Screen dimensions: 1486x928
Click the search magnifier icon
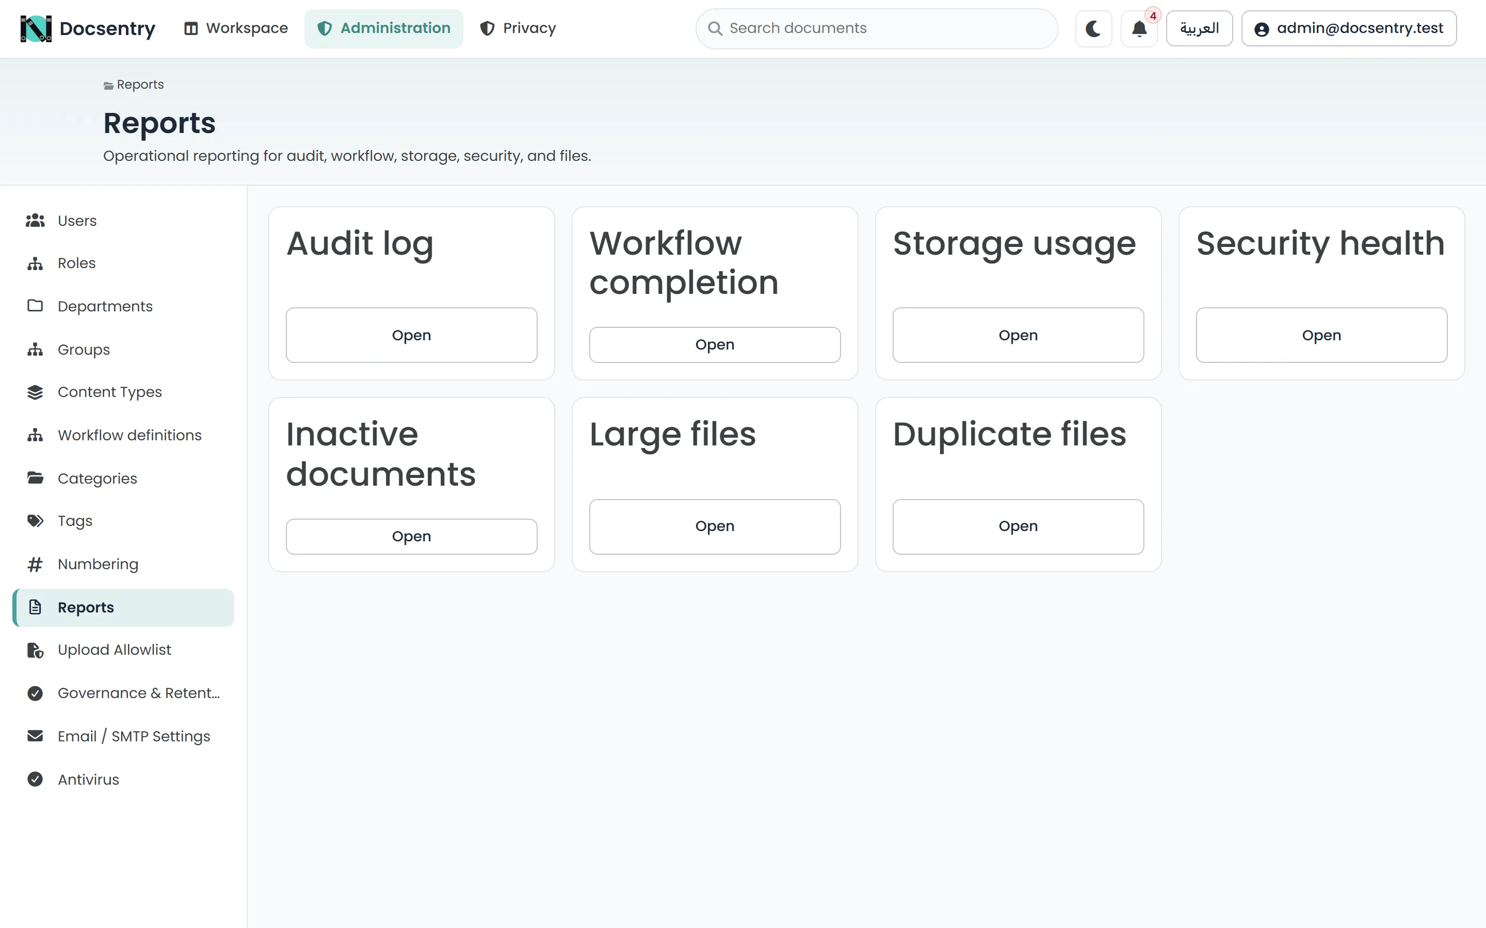point(715,28)
